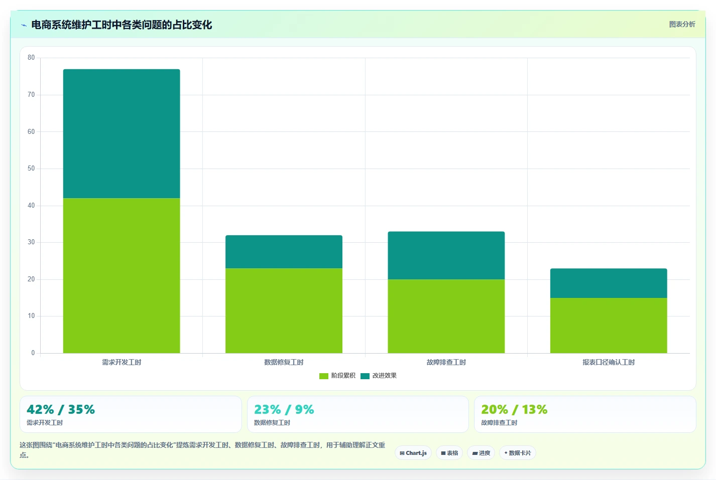Click the teal 故障排查工时 bar segment
The height and width of the screenshot is (480, 716).
tap(446, 255)
